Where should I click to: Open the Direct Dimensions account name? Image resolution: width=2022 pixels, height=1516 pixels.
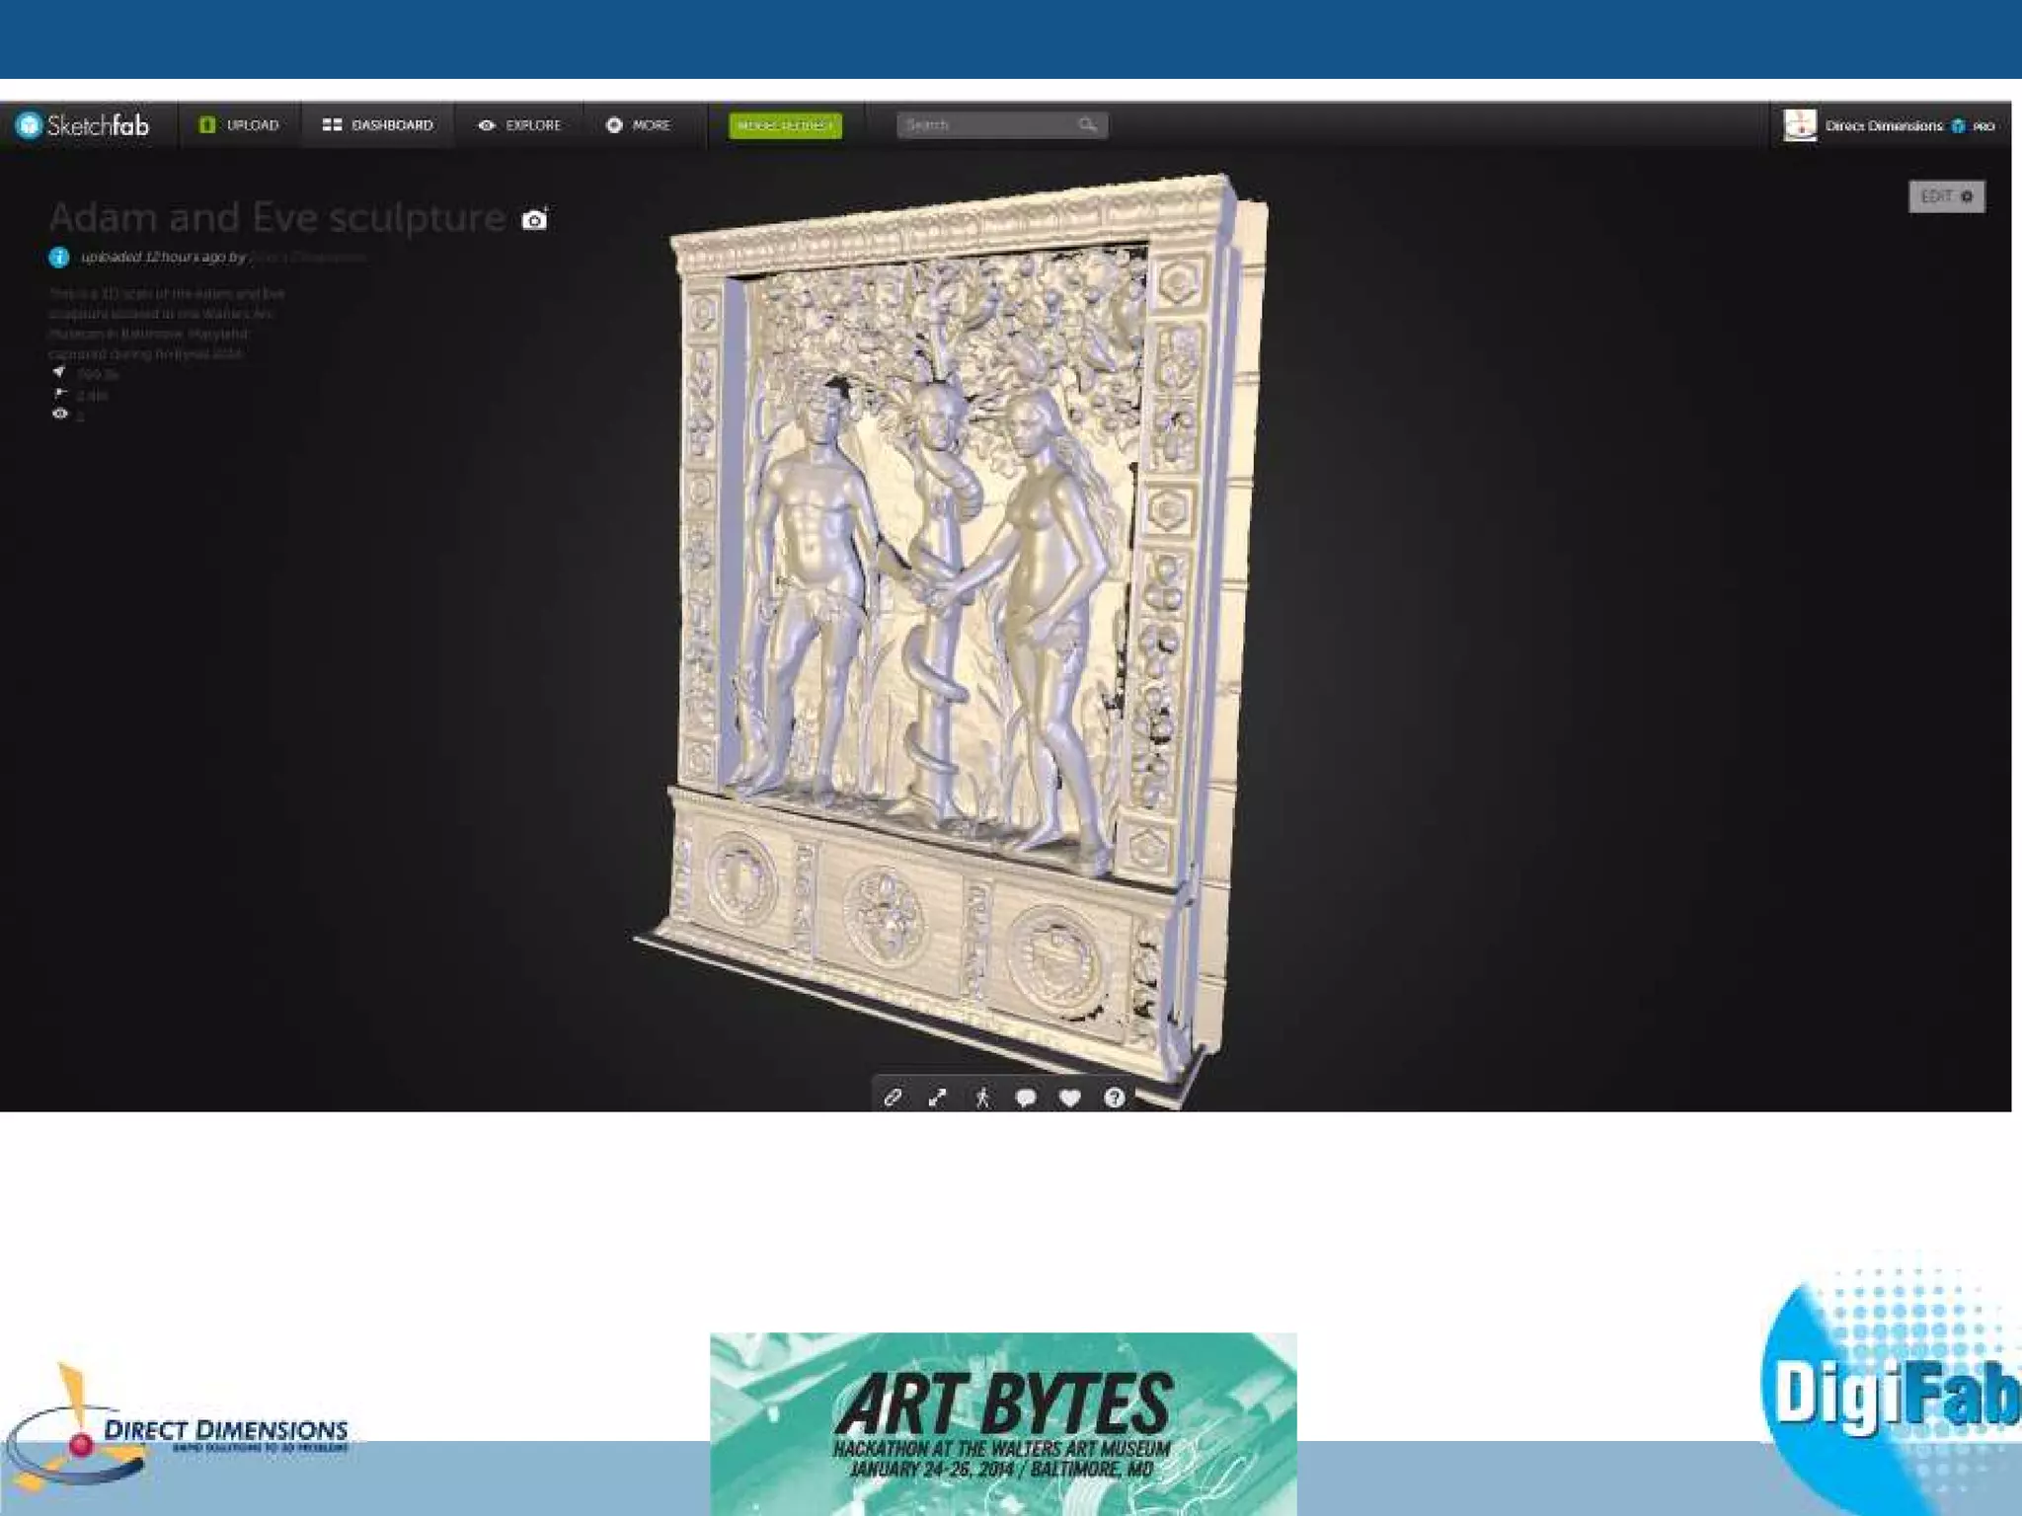tap(1884, 125)
